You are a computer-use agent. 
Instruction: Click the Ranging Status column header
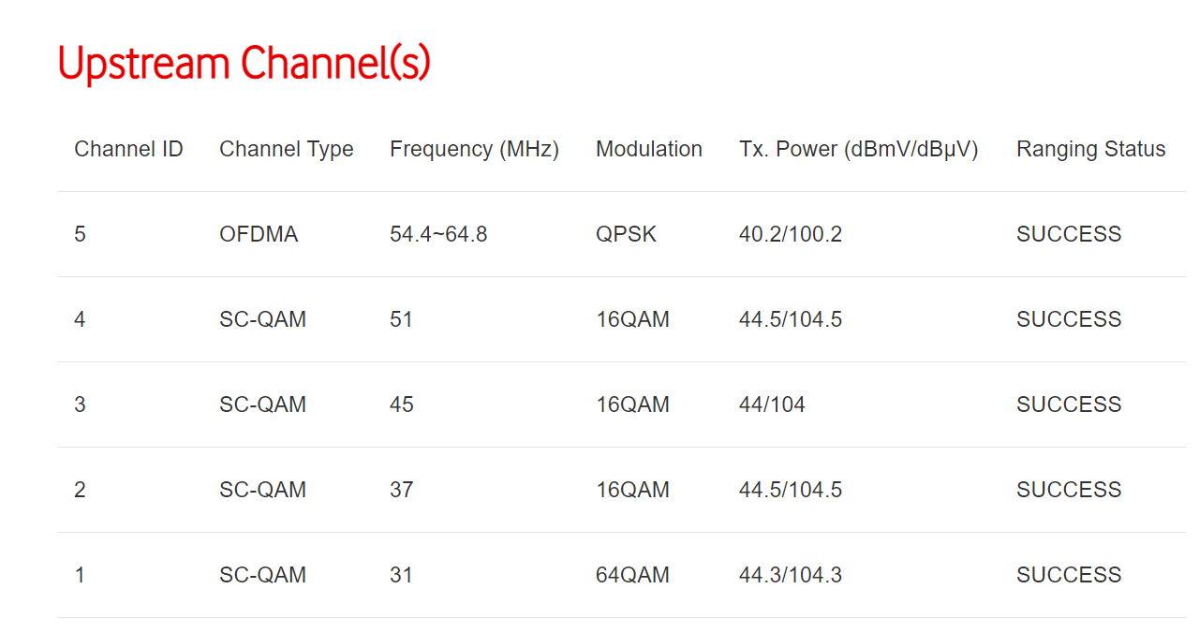pos(1090,150)
